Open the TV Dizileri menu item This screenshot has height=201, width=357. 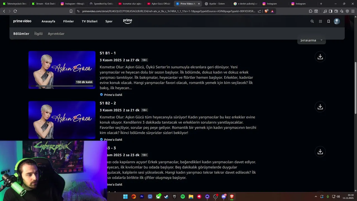[x=90, y=21]
